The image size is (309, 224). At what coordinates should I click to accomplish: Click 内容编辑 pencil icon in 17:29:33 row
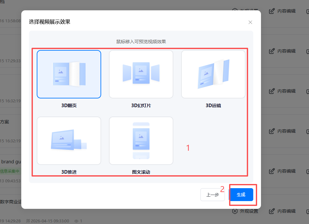272,51
